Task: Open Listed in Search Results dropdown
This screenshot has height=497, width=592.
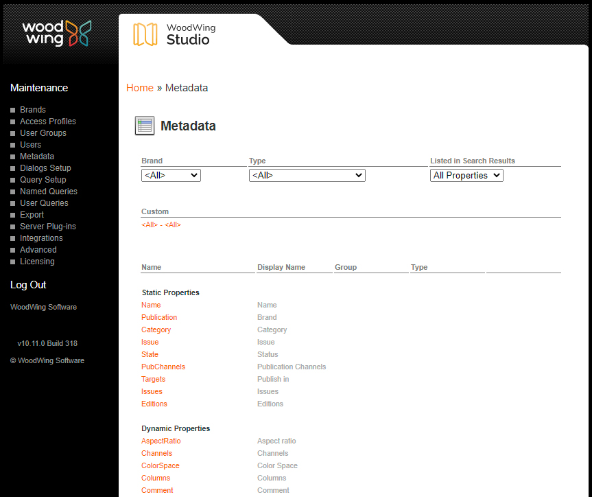Action: tap(466, 175)
